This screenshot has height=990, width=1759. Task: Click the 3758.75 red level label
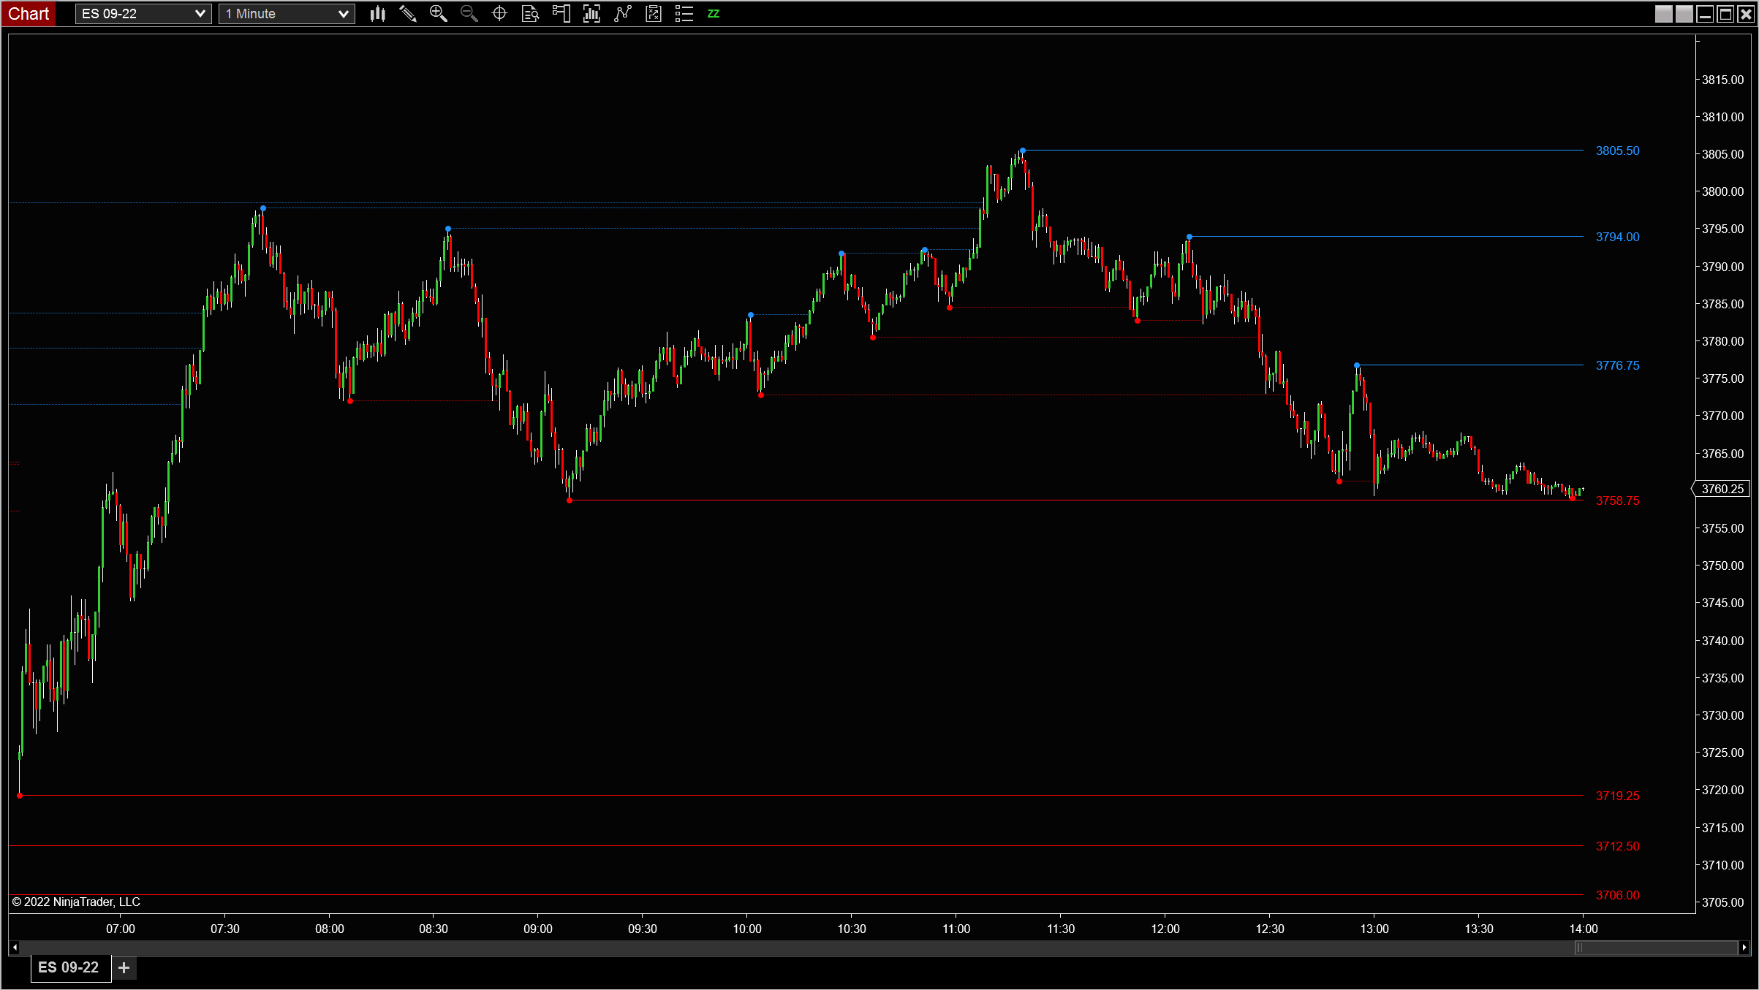coord(1617,500)
